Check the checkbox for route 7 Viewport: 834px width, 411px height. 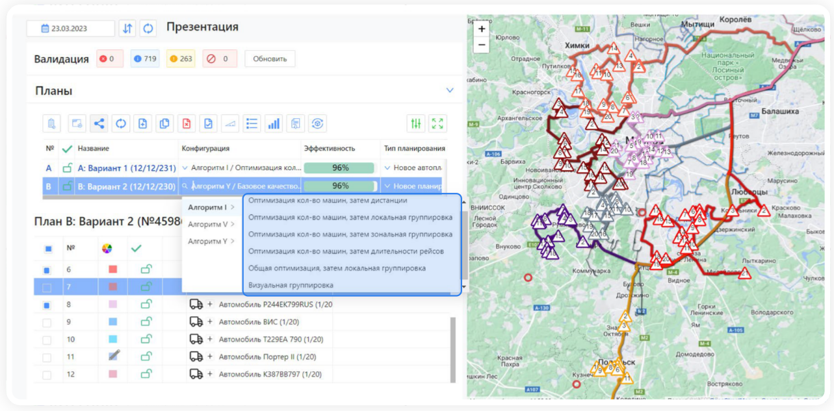click(47, 287)
